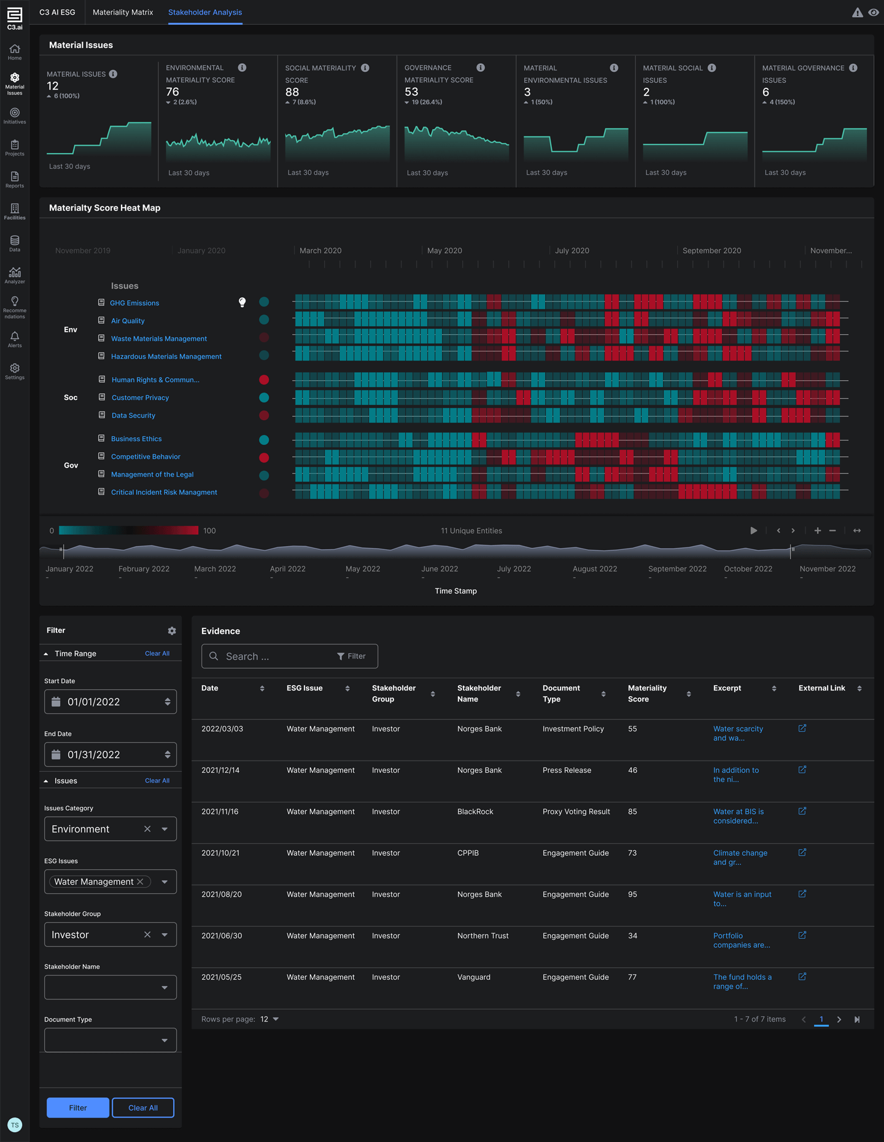Click the warning triangle icon in top bar
The image size is (884, 1142).
click(x=858, y=12)
